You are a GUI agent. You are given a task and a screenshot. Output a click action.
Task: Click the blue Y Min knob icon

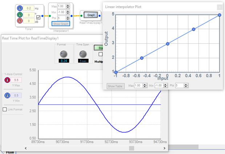(x=7, y=95)
